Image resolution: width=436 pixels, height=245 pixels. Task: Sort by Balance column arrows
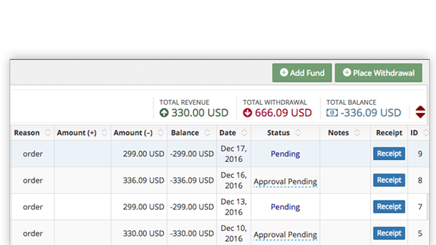(207, 133)
